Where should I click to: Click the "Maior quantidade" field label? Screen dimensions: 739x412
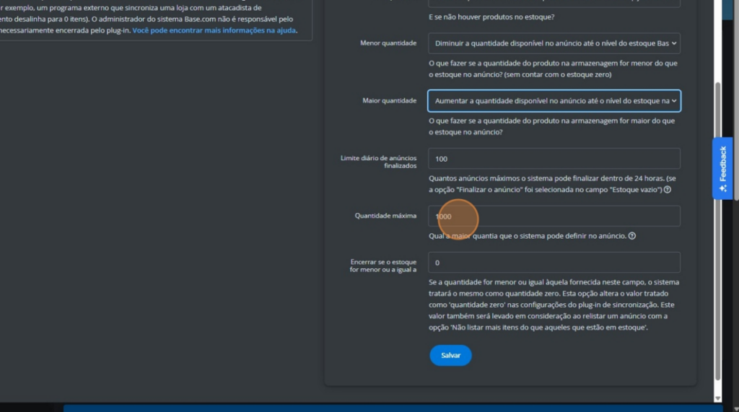pos(389,100)
